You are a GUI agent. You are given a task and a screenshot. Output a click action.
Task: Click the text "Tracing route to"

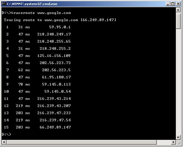click(x=23, y=20)
